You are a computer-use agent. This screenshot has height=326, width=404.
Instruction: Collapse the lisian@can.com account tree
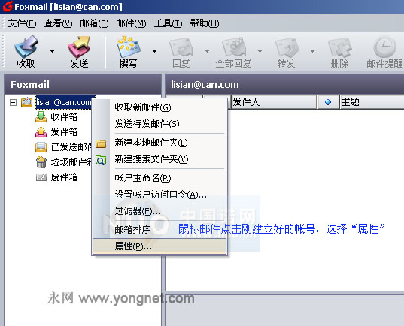click(x=13, y=103)
